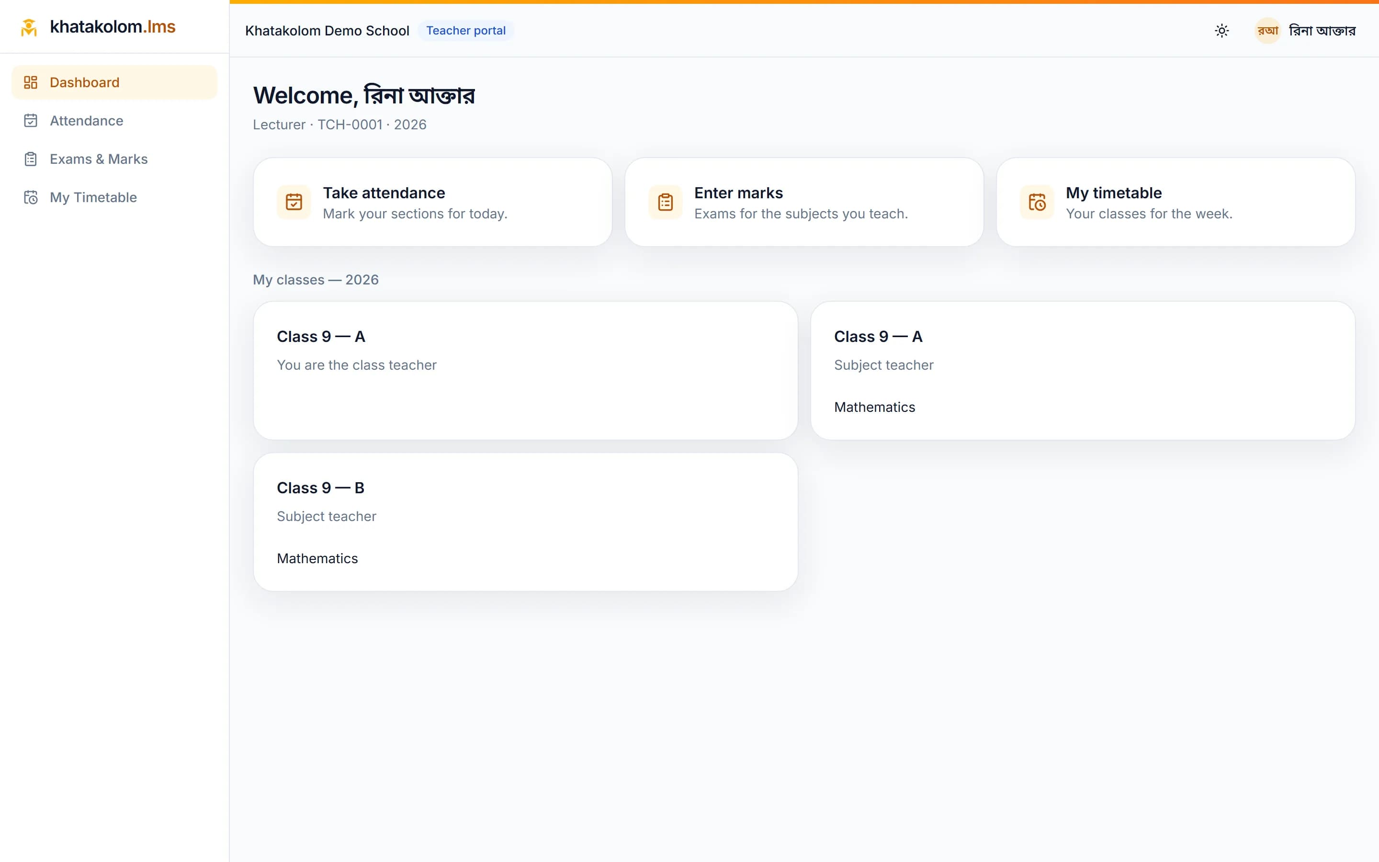Click the khatakolom graduation cap logo icon

29,27
